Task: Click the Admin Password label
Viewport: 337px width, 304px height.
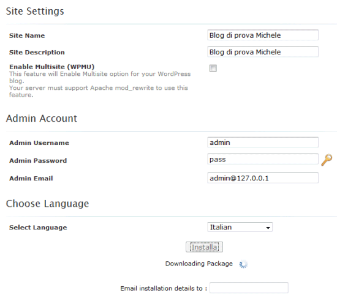Action: click(38, 161)
